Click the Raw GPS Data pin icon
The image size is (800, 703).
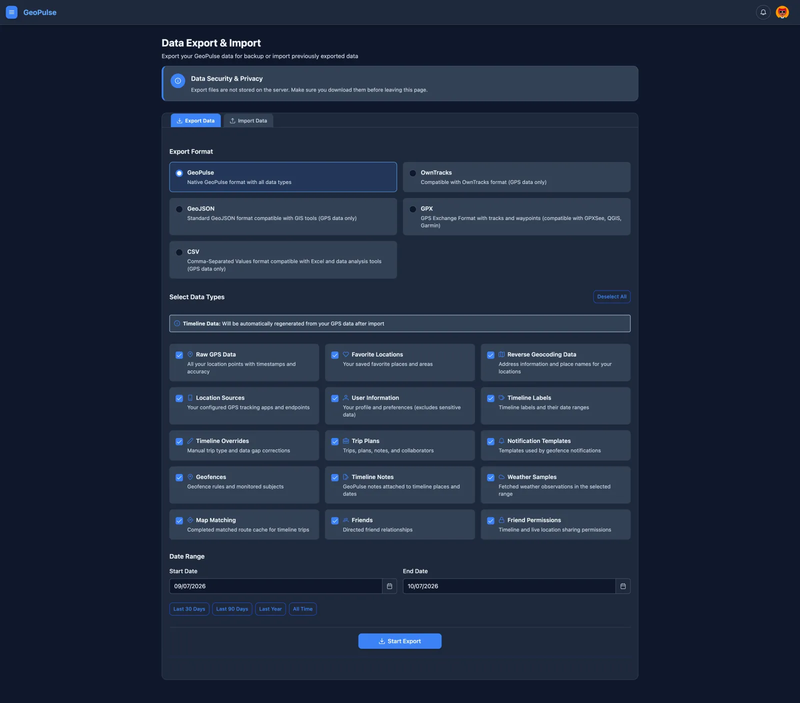click(190, 354)
